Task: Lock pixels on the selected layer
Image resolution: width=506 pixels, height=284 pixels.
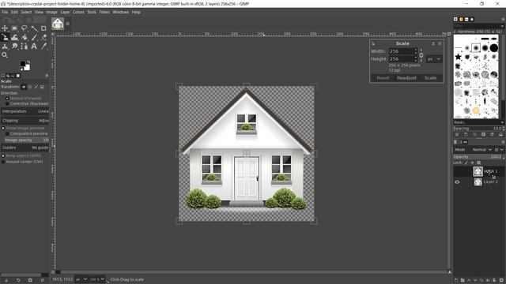Action: (x=466, y=163)
